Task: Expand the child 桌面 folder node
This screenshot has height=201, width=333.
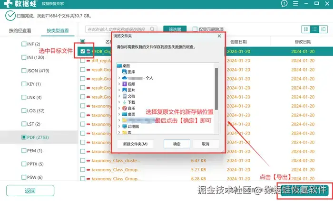Action: click(x=119, y=114)
